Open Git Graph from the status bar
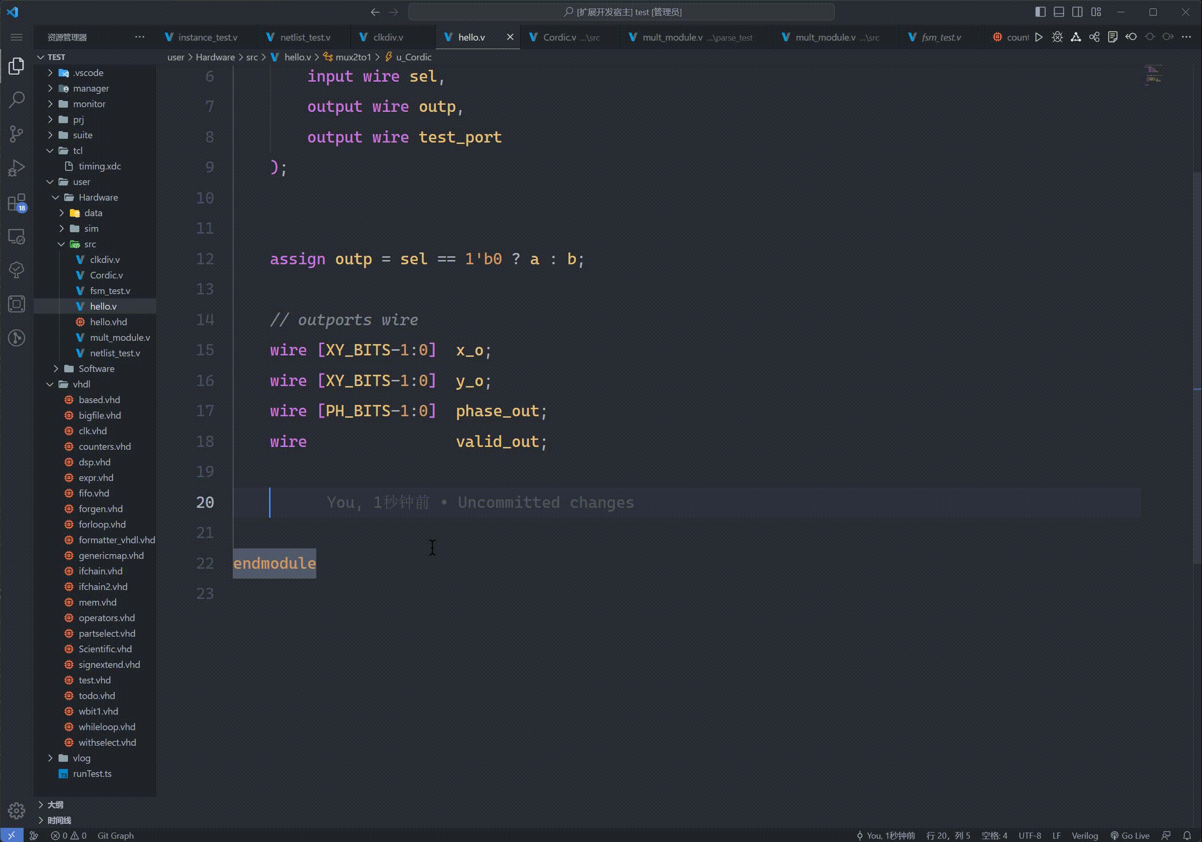1202x842 pixels. point(116,835)
